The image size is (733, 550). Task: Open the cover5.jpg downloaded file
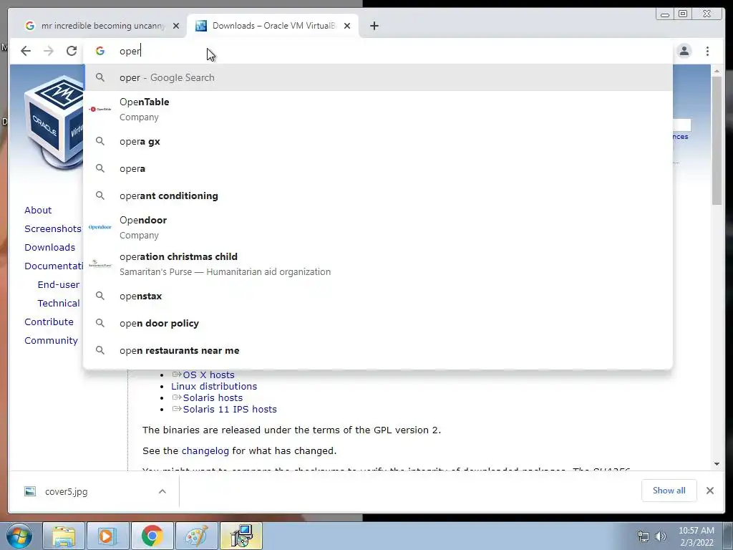[x=66, y=491]
